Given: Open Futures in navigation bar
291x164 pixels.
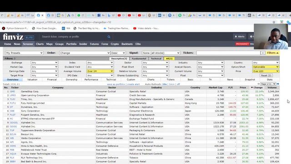Looking at the screenshot, I should tap(94, 44).
